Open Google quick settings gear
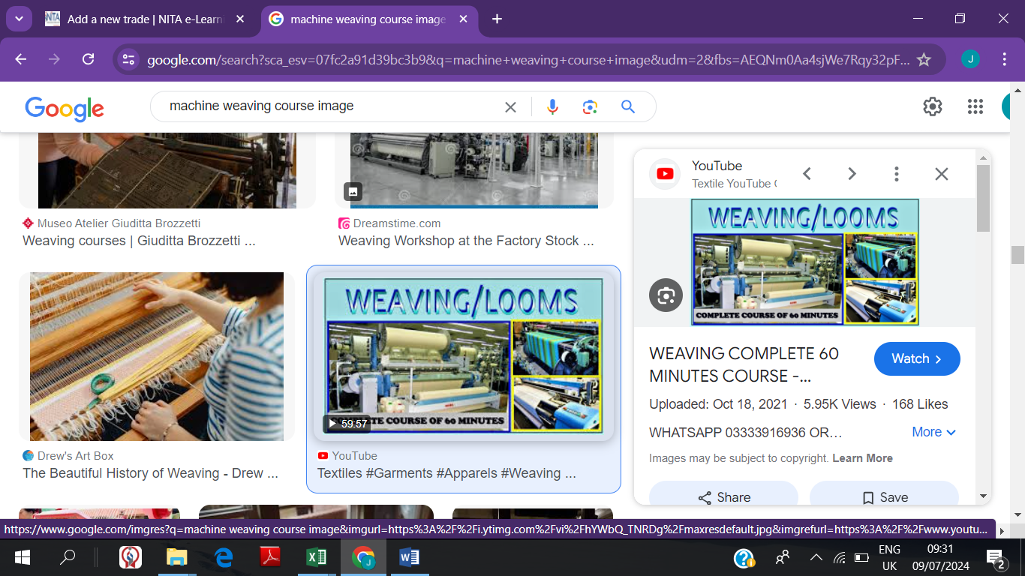This screenshot has width=1025, height=576. pos(933,106)
